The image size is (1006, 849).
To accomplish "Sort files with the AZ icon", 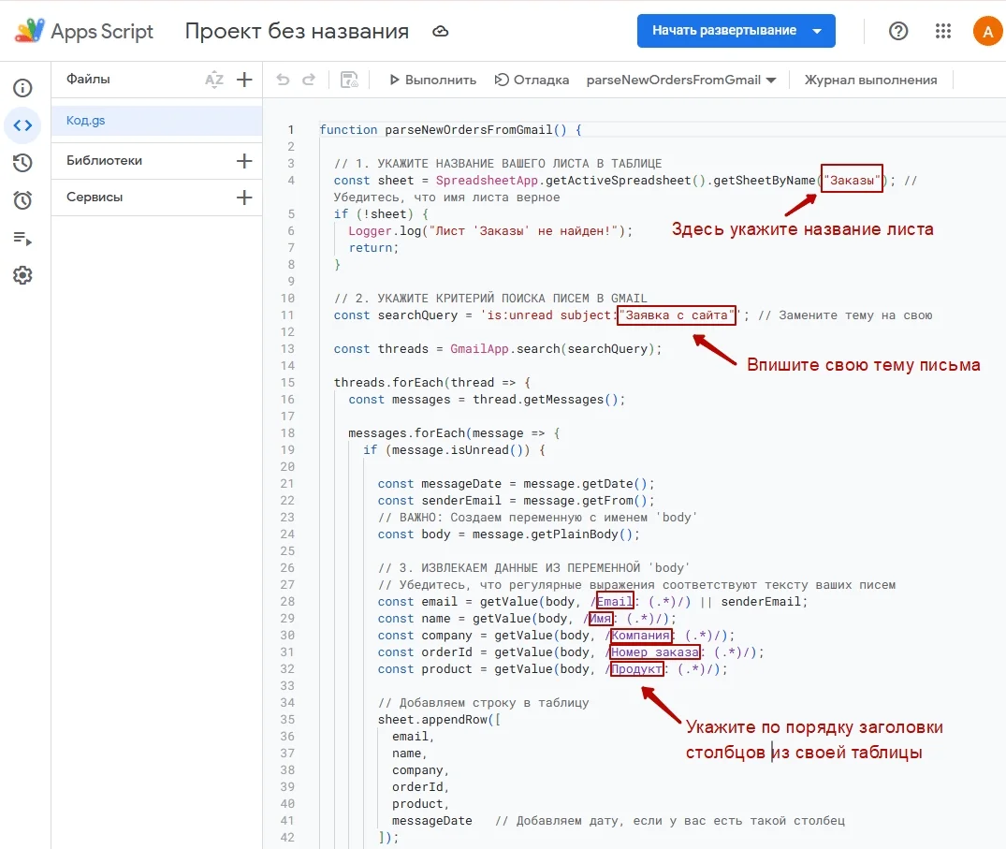I will pyautogui.click(x=214, y=80).
